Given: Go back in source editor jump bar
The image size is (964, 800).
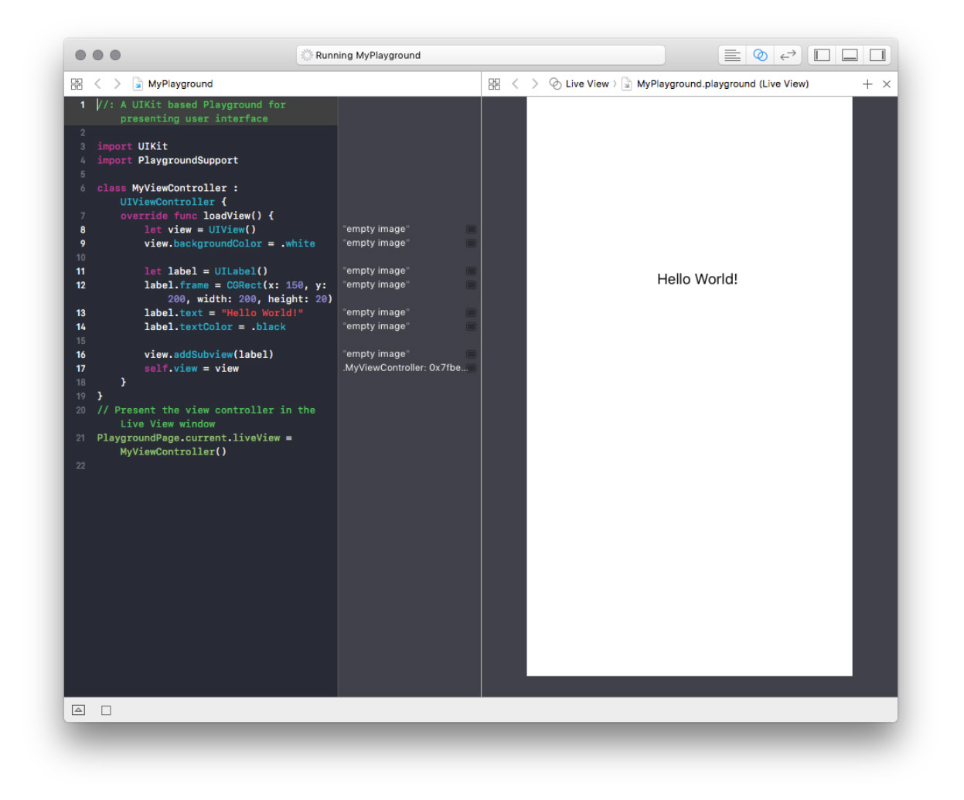Looking at the screenshot, I should coord(97,84).
